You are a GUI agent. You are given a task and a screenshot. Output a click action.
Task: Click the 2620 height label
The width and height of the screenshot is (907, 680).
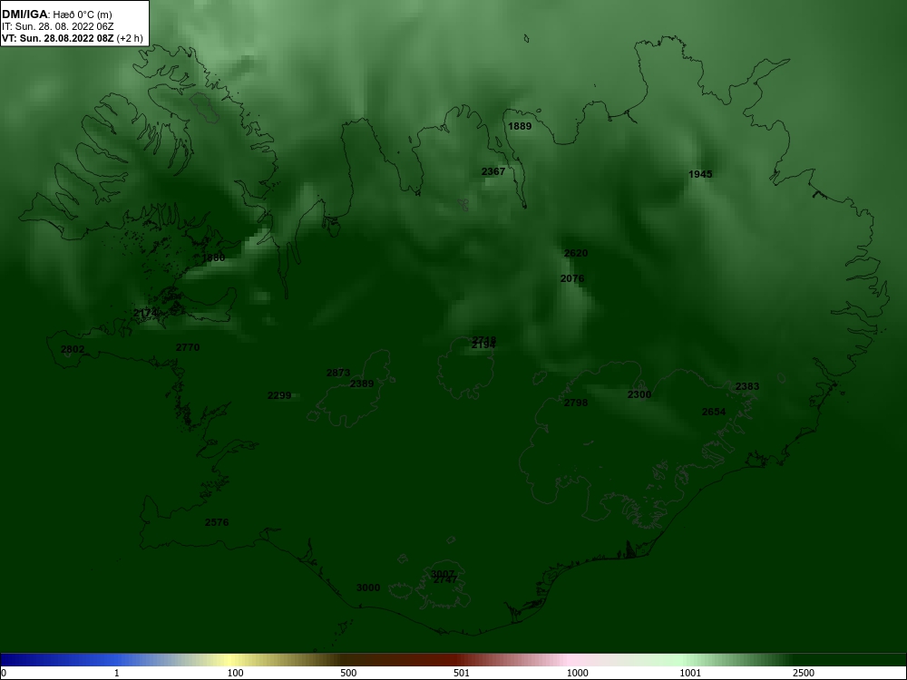(576, 253)
